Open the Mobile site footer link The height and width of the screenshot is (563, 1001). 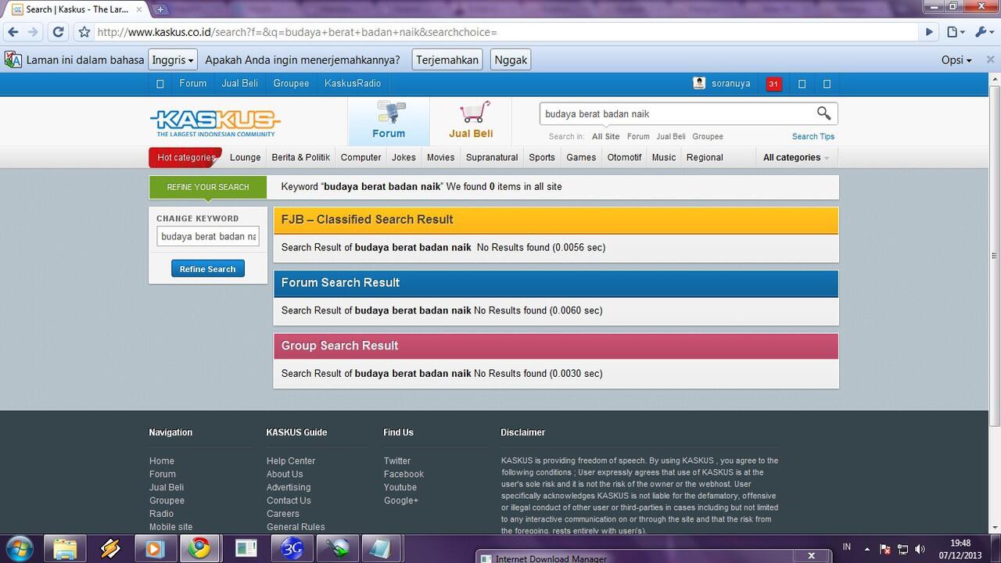(x=170, y=527)
